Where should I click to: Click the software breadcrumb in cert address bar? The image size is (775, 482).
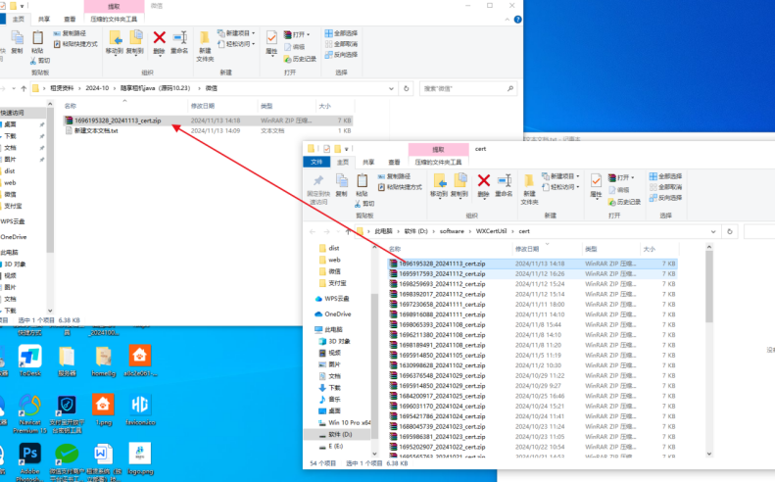(x=452, y=231)
